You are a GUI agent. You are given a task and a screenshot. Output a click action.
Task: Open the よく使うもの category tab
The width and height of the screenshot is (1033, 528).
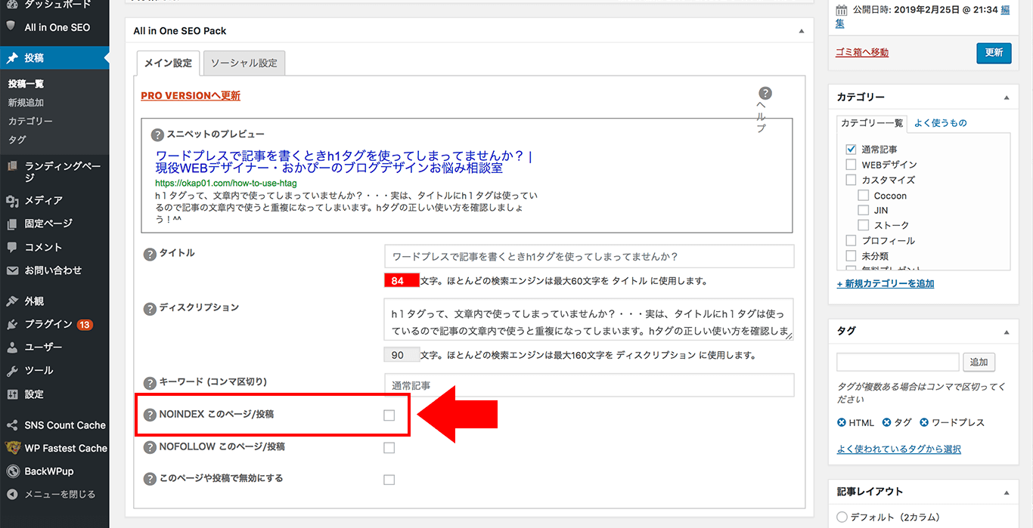pyautogui.click(x=941, y=123)
